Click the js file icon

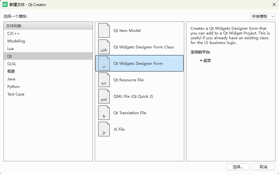(104, 129)
